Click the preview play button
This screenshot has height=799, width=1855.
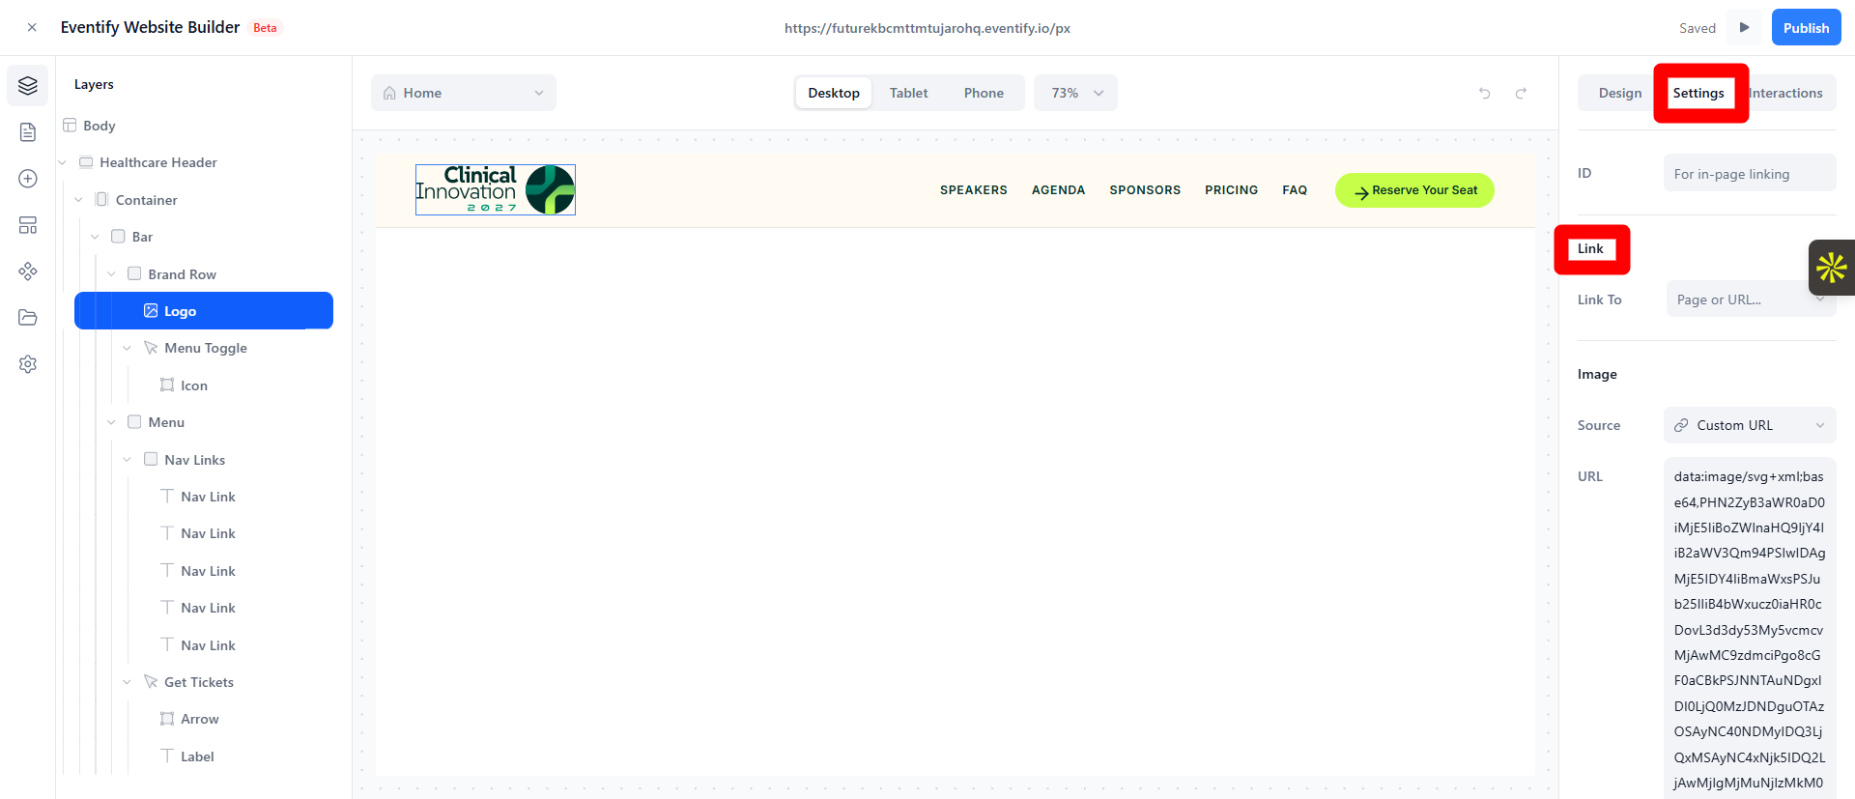(x=1744, y=27)
